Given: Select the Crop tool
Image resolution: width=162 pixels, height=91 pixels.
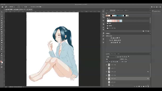Looking at the screenshot, I should (x=2, y=21).
